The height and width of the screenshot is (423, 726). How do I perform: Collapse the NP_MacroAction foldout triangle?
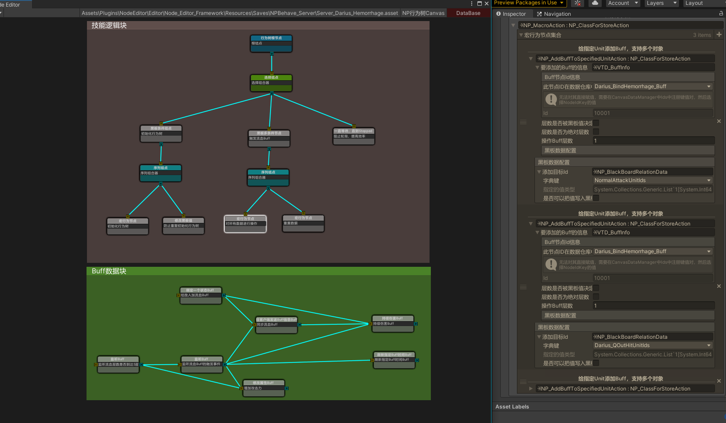click(513, 25)
